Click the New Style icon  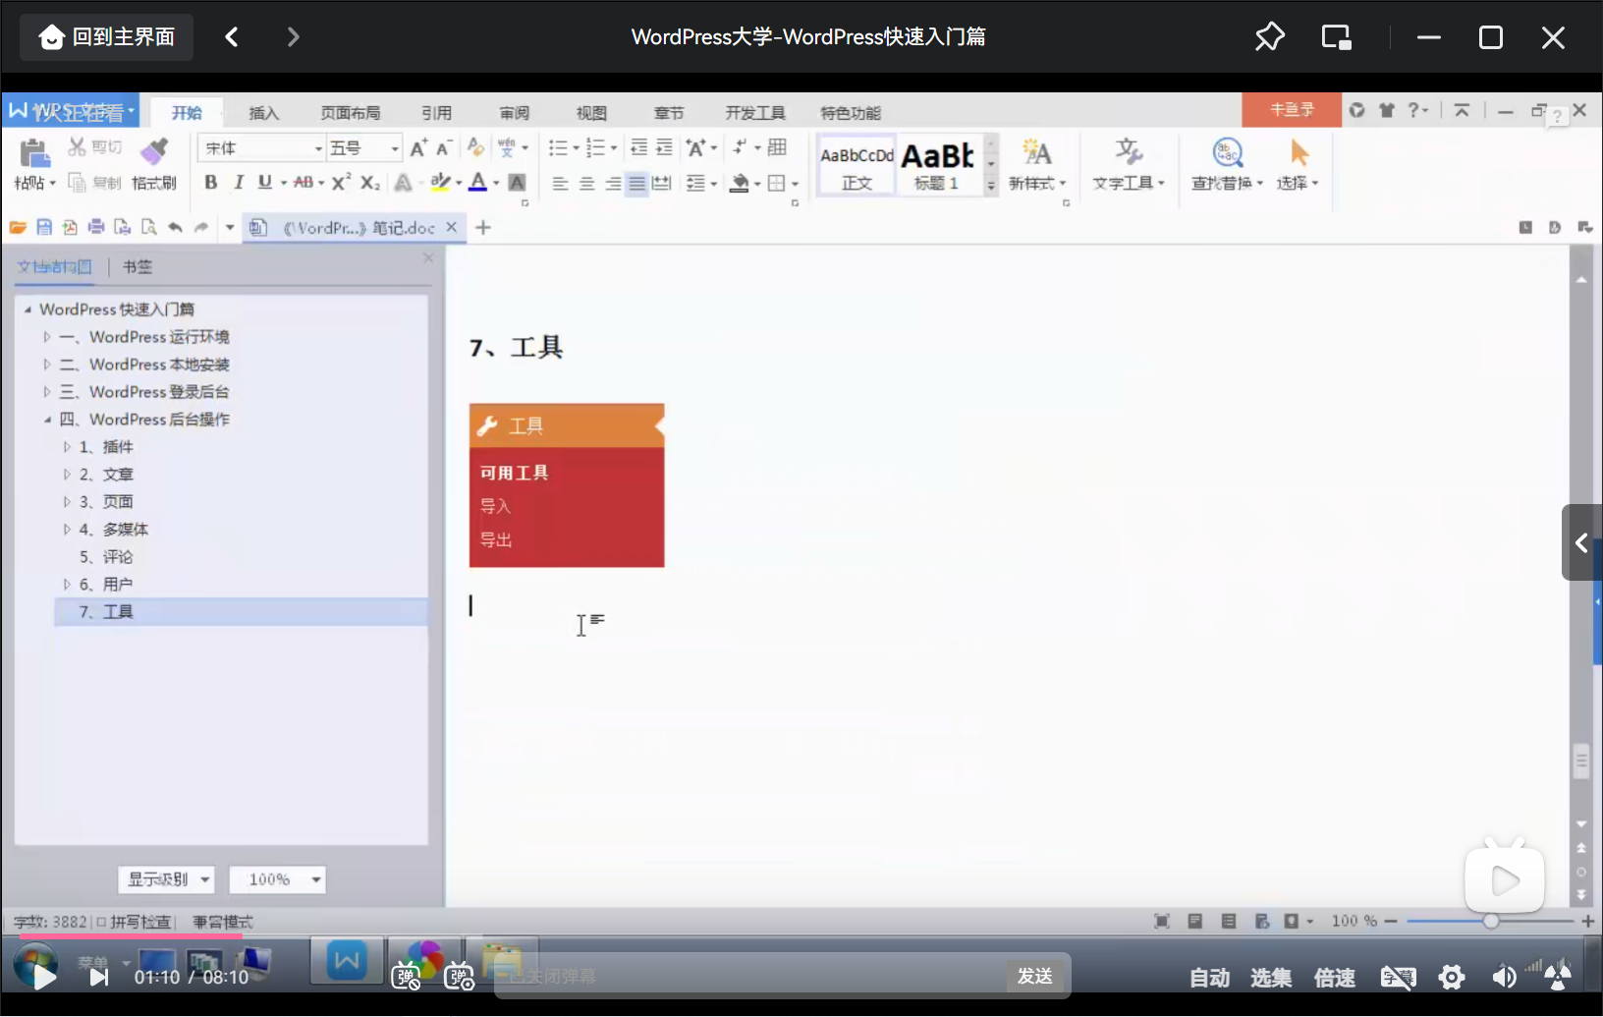click(x=1036, y=153)
